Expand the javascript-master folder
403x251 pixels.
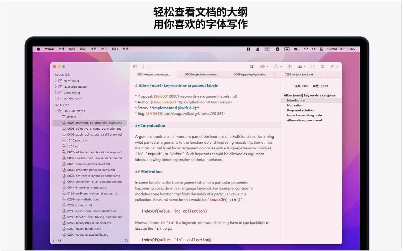(56, 87)
